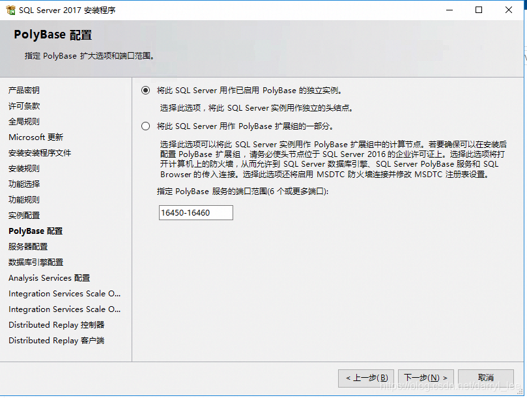
Task: Open 全局规则 step in sidebar
Action: (24, 122)
